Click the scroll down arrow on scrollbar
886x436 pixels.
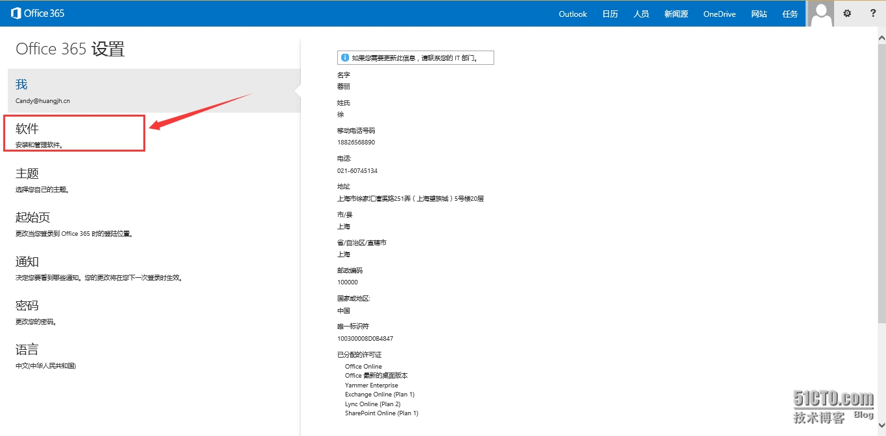pyautogui.click(x=881, y=425)
